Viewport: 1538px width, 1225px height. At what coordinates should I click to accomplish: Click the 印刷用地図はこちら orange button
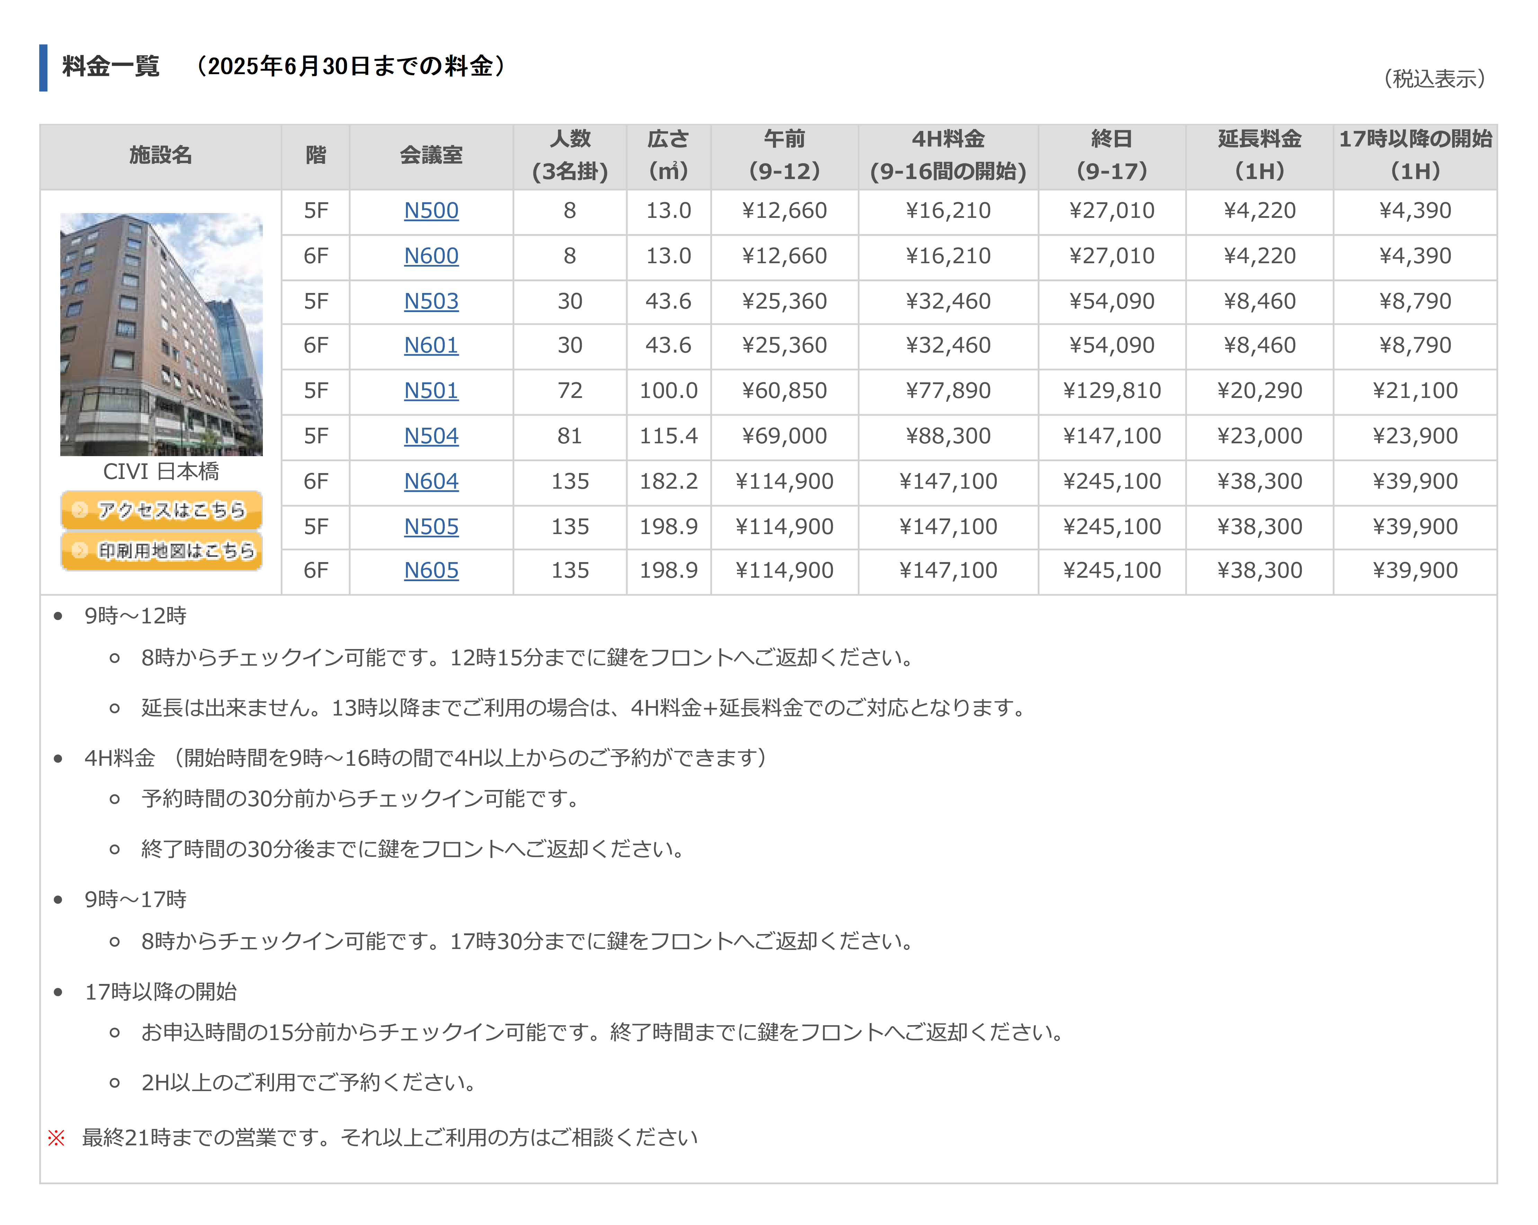pyautogui.click(x=161, y=551)
